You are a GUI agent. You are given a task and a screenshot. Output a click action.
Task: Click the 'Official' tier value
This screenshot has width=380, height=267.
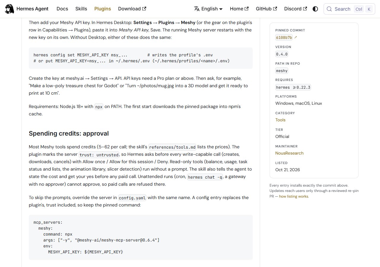[x=282, y=136]
